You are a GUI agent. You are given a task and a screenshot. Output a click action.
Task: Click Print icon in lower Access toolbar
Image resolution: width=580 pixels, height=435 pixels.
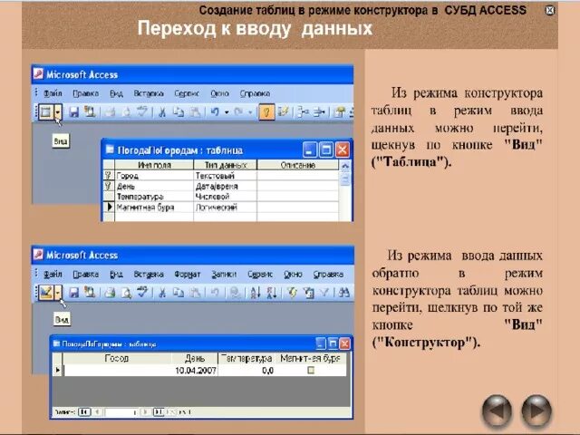pos(110,293)
